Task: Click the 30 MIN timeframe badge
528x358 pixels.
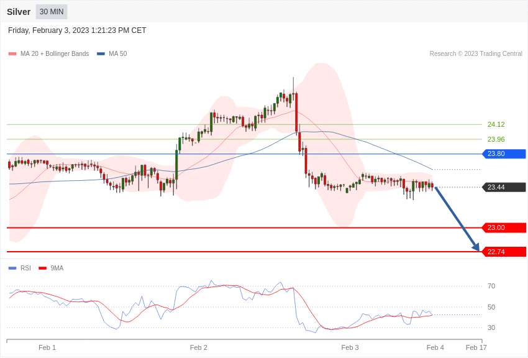Action: point(52,12)
